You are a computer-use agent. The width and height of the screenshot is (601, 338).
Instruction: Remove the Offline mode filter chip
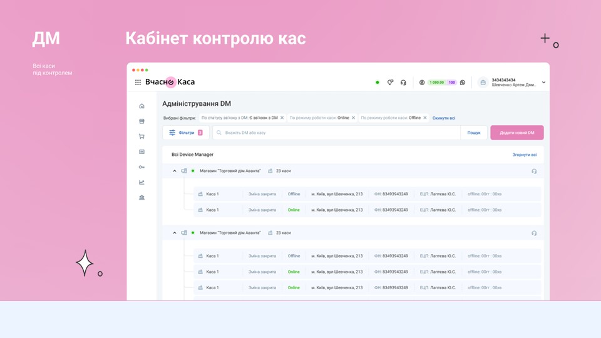point(425,118)
